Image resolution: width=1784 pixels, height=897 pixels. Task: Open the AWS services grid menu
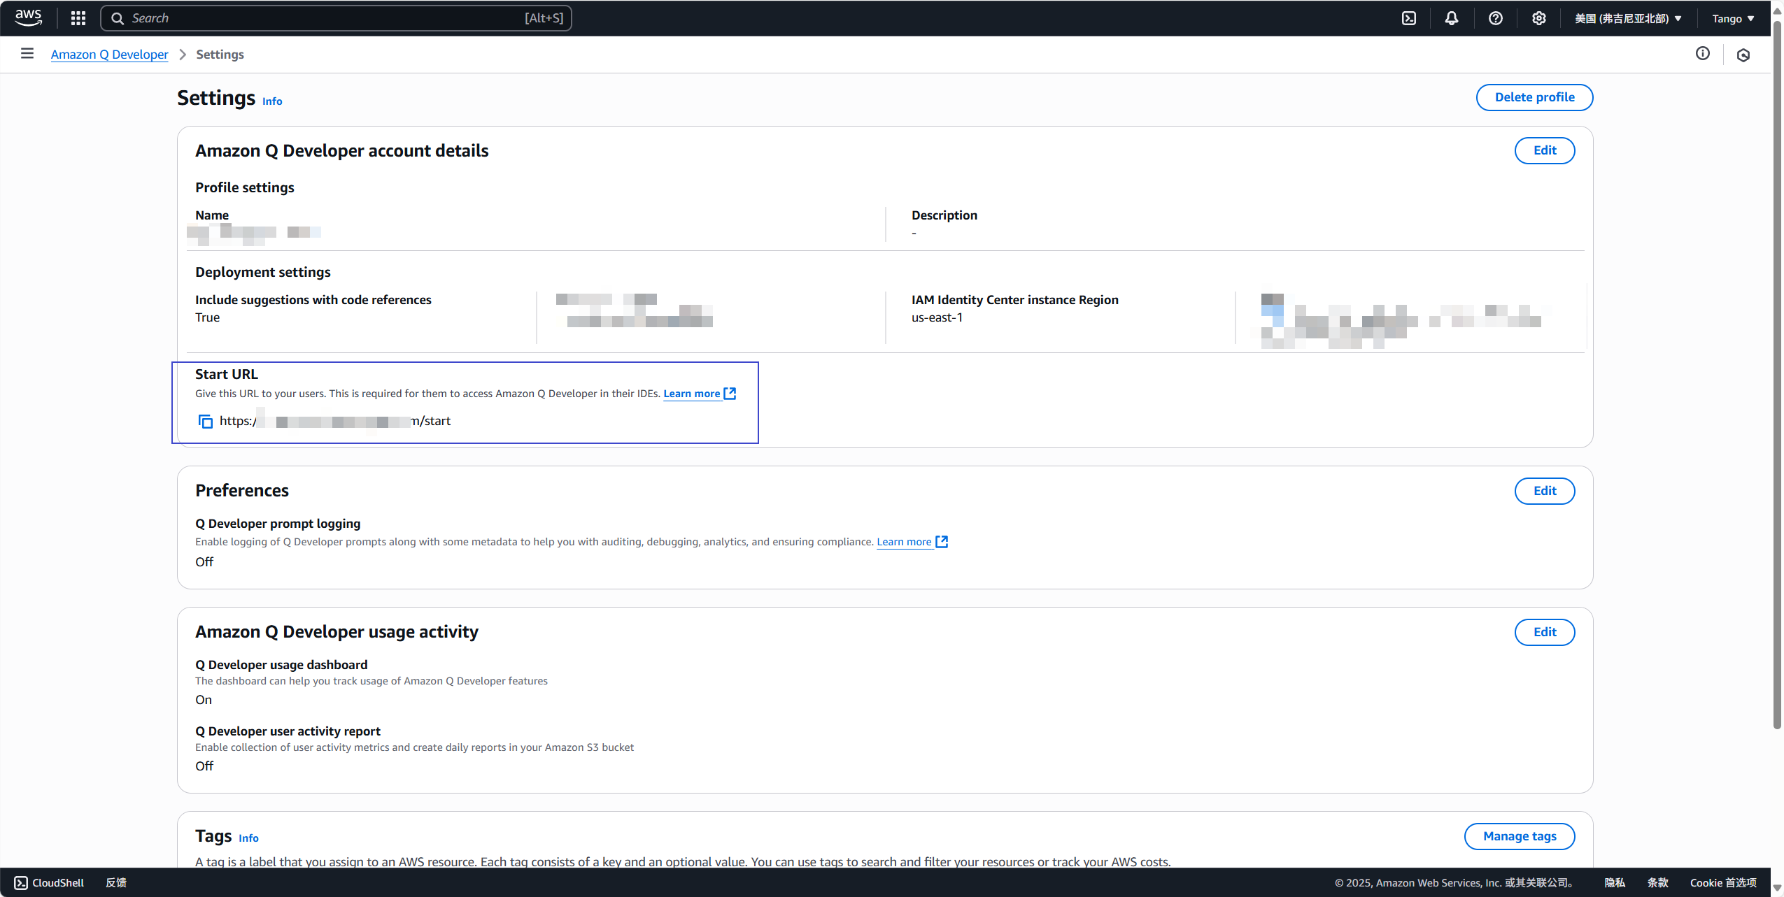78,18
